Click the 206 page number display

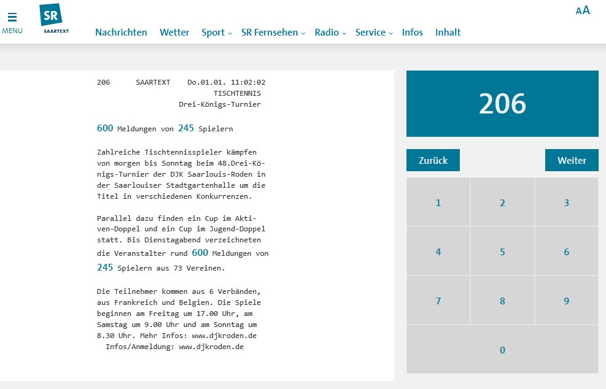click(x=502, y=104)
